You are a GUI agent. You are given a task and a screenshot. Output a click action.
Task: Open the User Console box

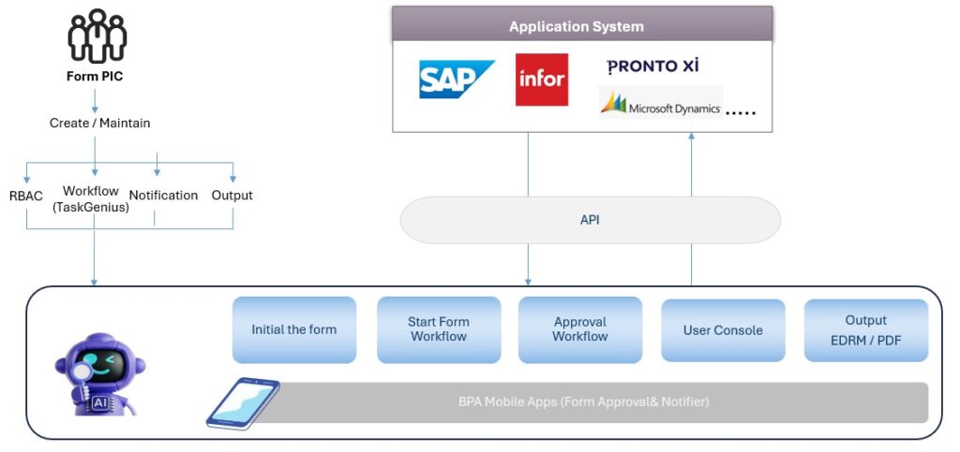[722, 330]
